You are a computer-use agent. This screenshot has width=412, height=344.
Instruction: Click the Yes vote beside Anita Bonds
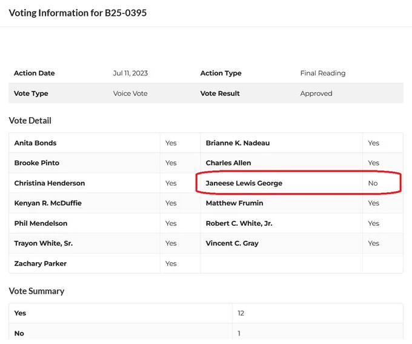[171, 143]
